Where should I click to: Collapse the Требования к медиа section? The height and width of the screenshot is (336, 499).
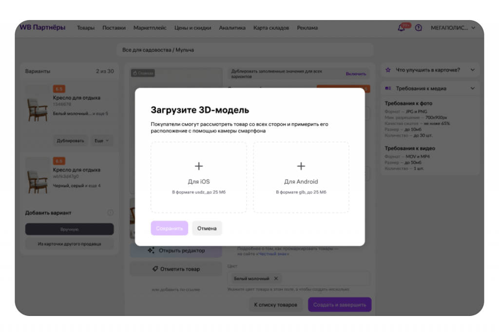click(x=472, y=88)
